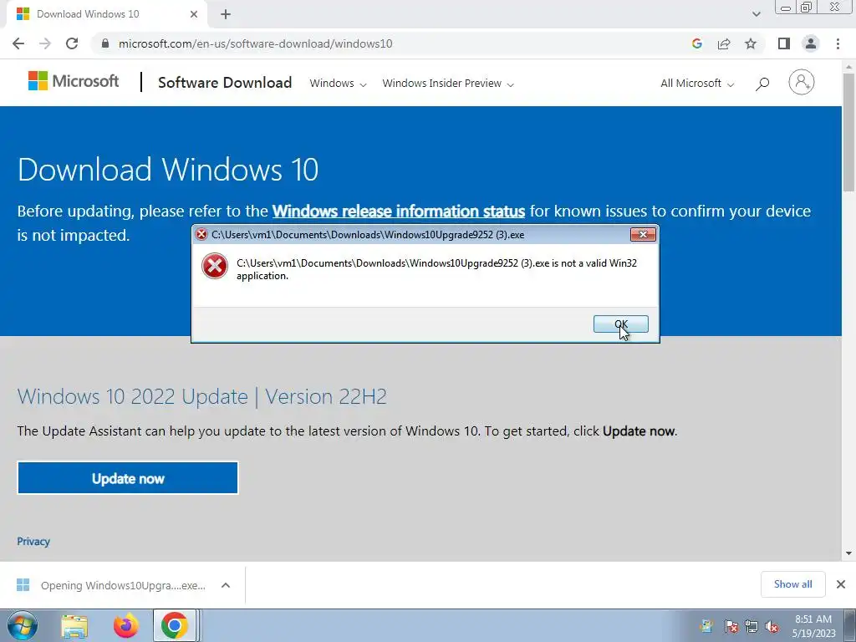Open the Privacy link
Screen dimensions: 856x642
33,542
